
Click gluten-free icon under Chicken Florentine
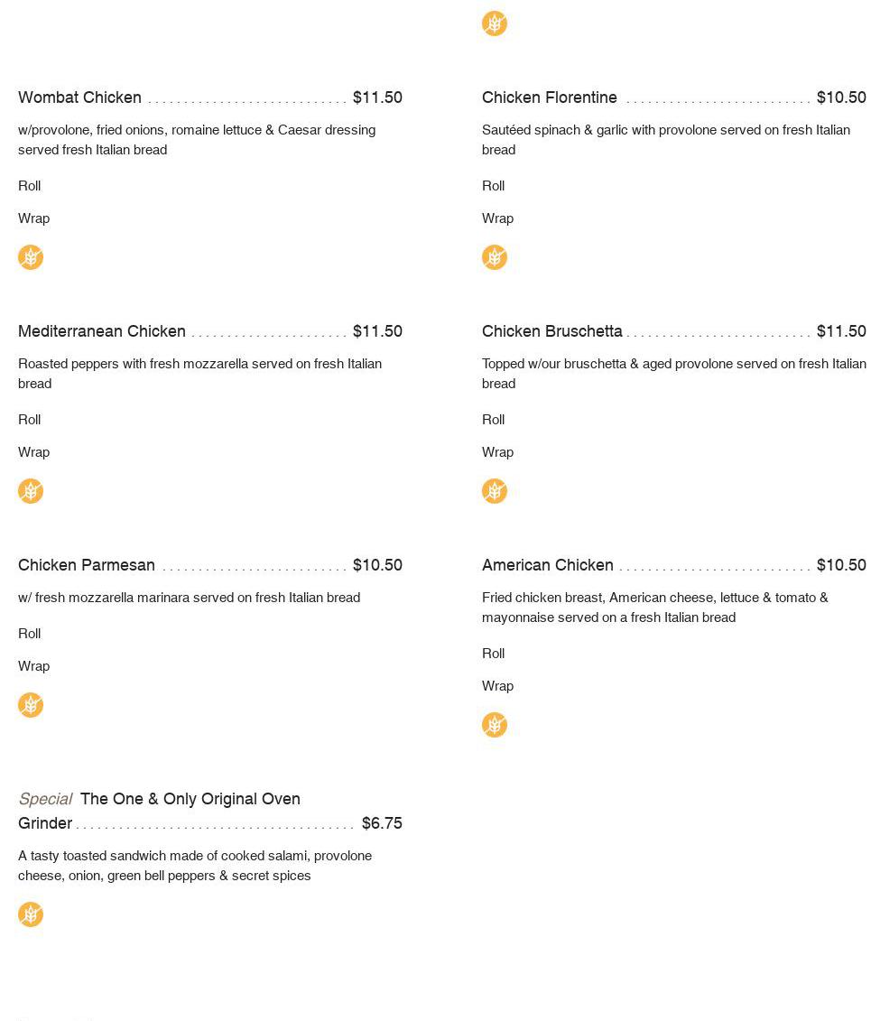[495, 257]
